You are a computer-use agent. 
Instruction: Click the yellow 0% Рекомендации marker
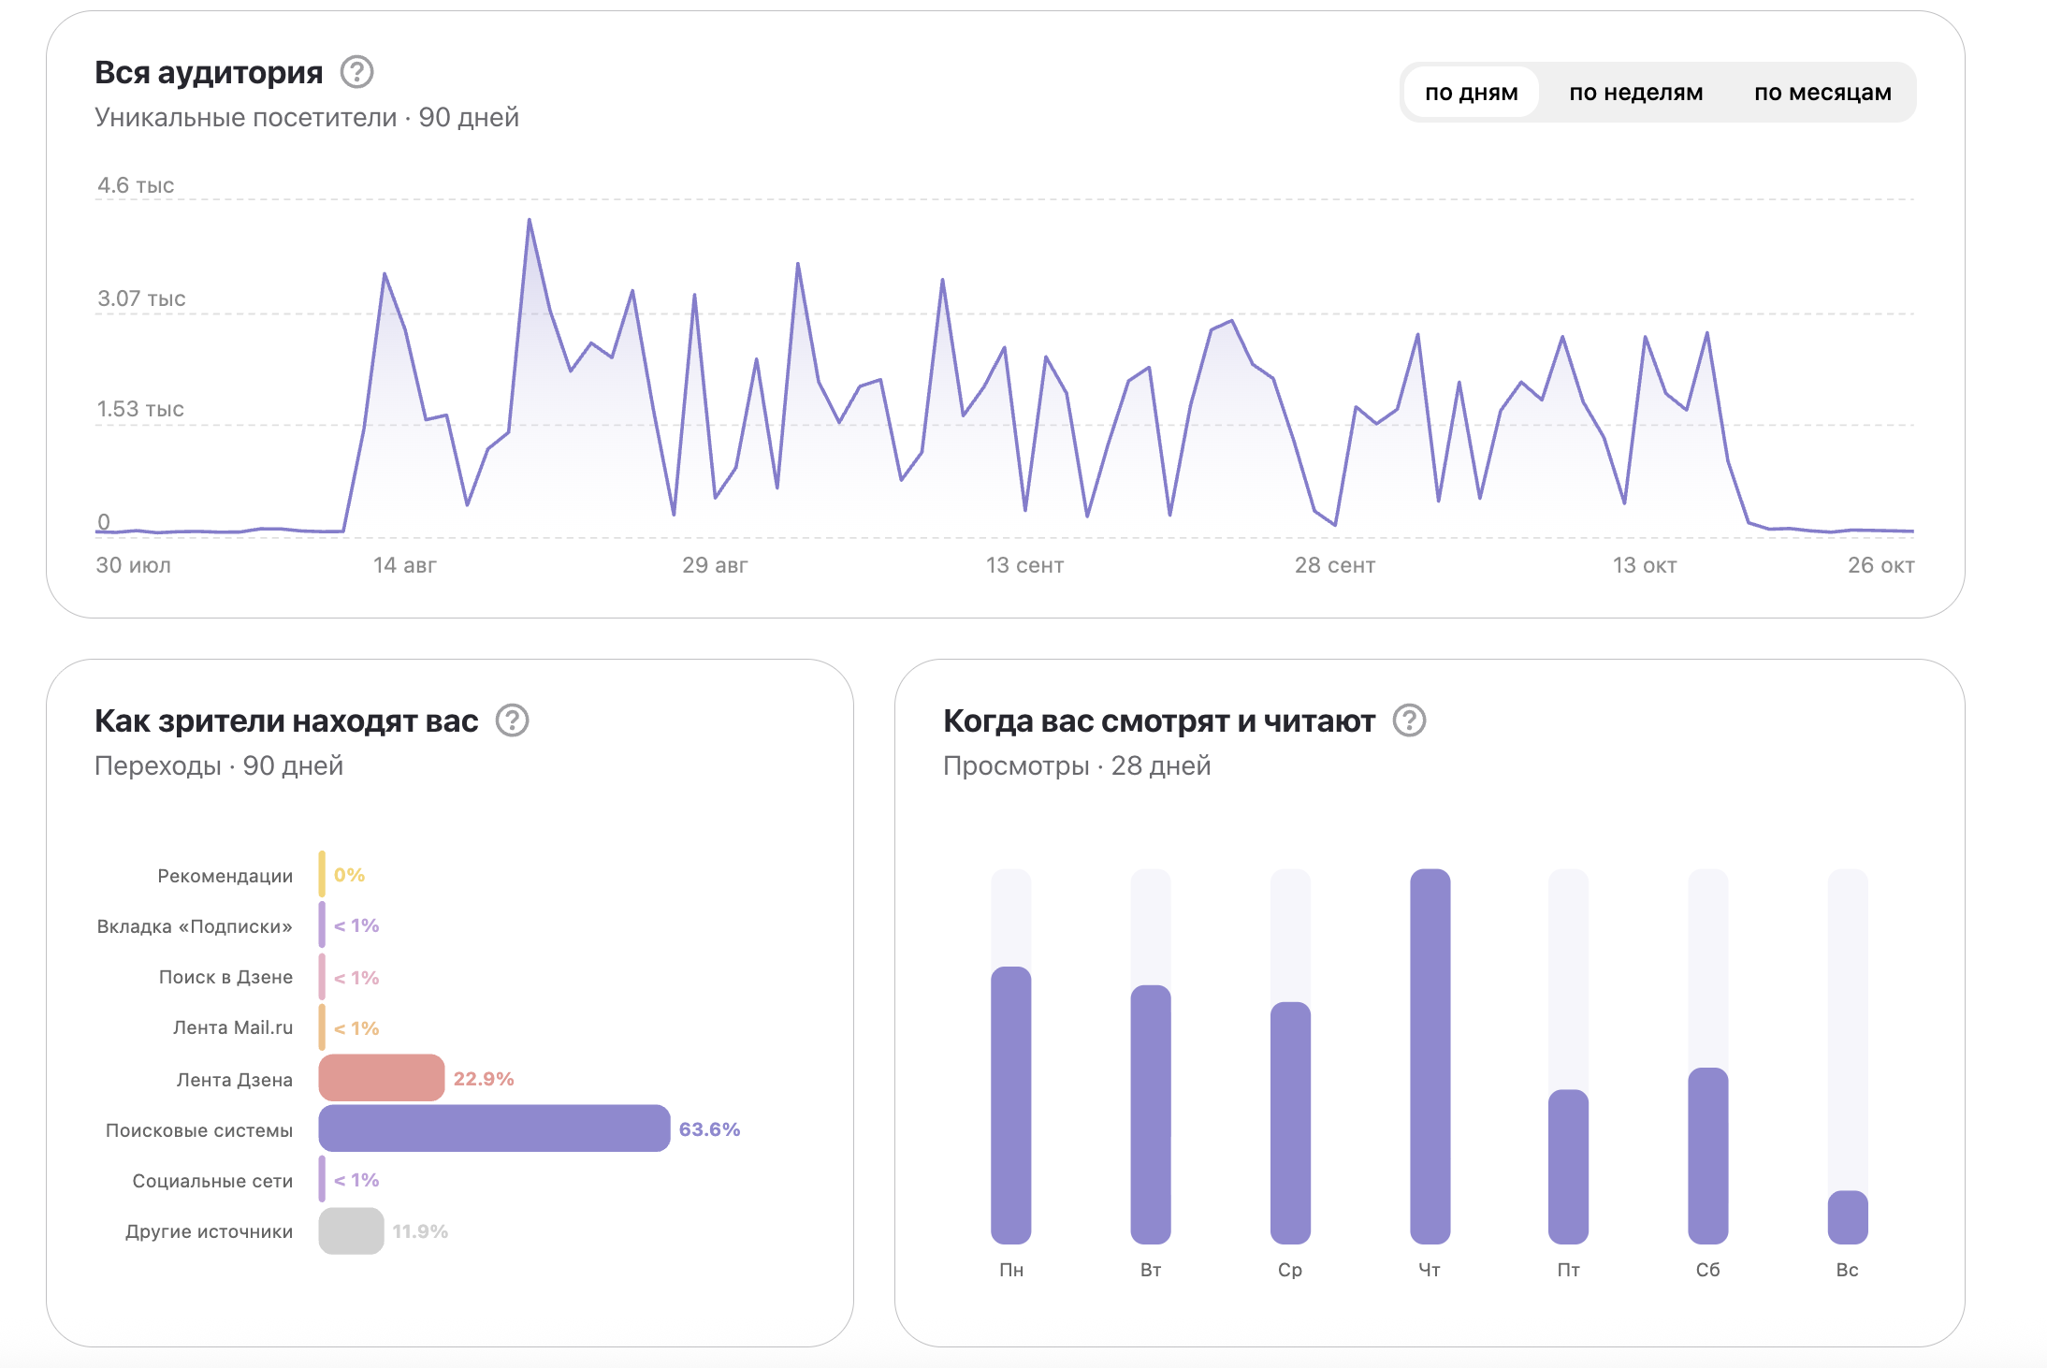[x=322, y=875]
